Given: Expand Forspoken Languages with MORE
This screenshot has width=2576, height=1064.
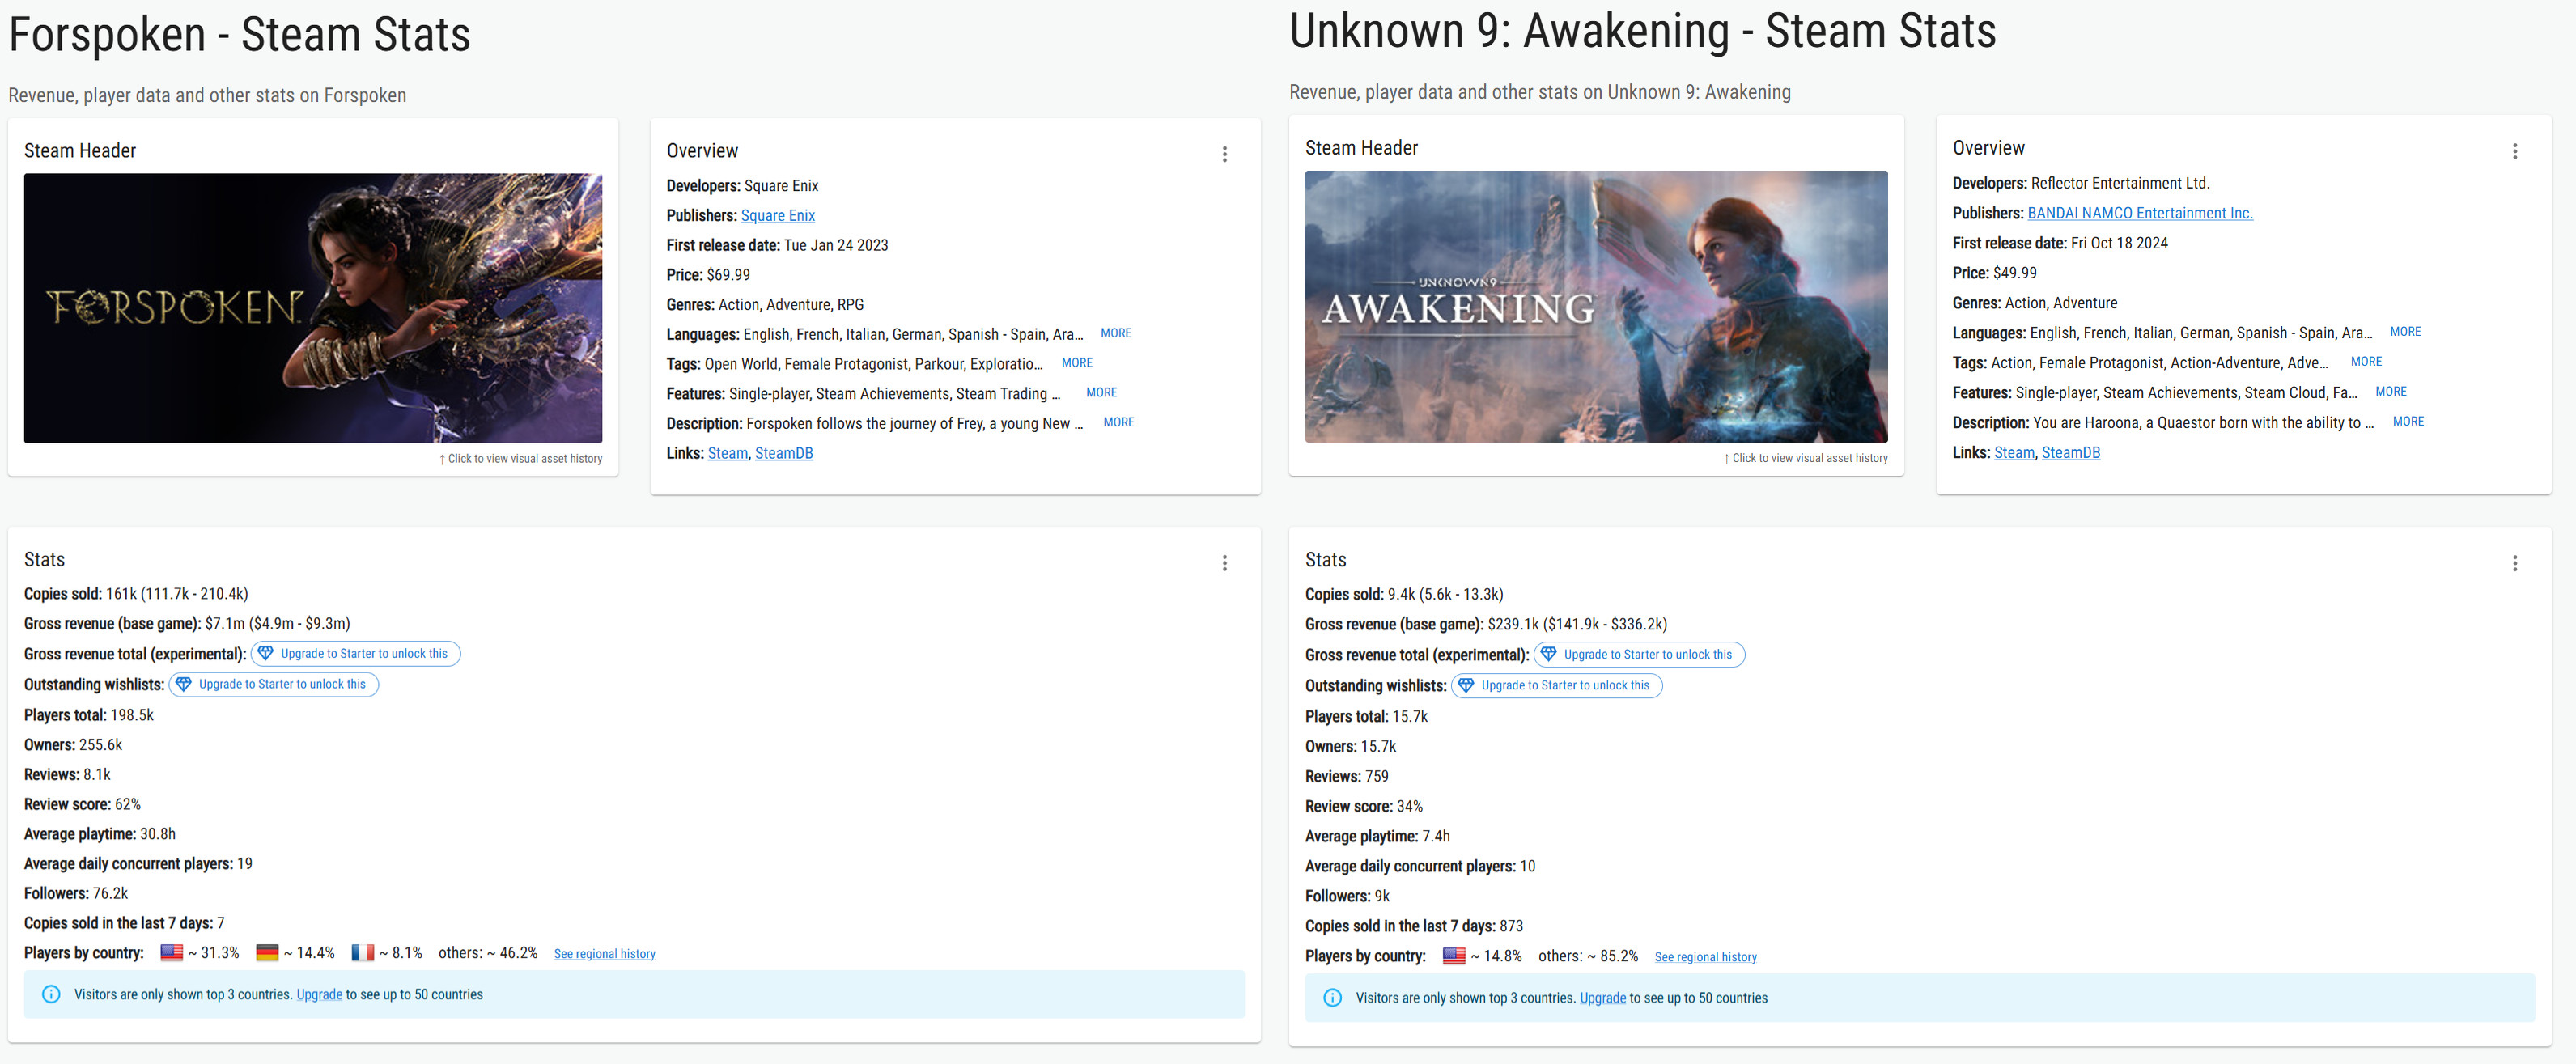Looking at the screenshot, I should [1116, 333].
